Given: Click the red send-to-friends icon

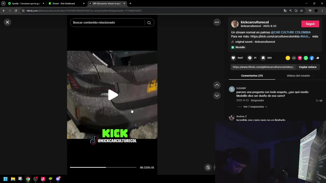Looking at the screenshot, I should (x=300, y=58).
